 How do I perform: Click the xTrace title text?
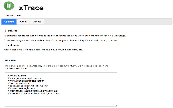pos(31,8)
